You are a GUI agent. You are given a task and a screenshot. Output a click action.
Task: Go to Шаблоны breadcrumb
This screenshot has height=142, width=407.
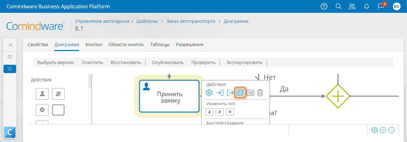147,21
